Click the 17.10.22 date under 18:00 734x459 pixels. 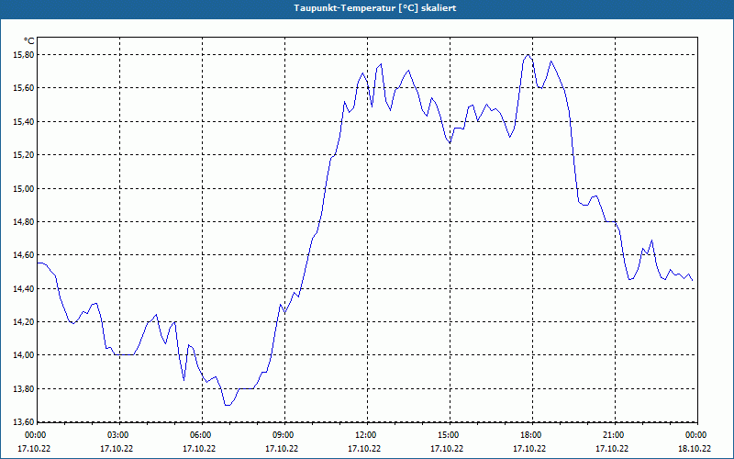530,449
